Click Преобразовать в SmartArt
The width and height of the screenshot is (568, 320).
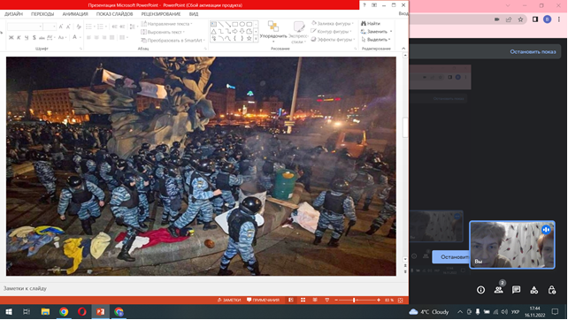coord(173,41)
